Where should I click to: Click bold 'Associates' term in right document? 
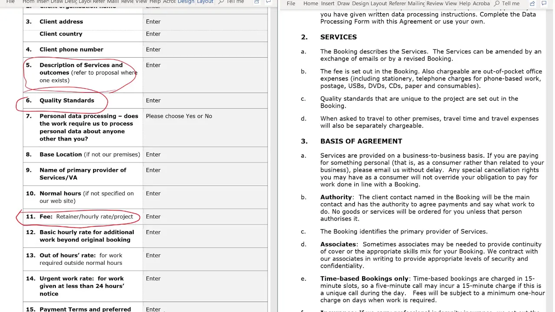338,244
